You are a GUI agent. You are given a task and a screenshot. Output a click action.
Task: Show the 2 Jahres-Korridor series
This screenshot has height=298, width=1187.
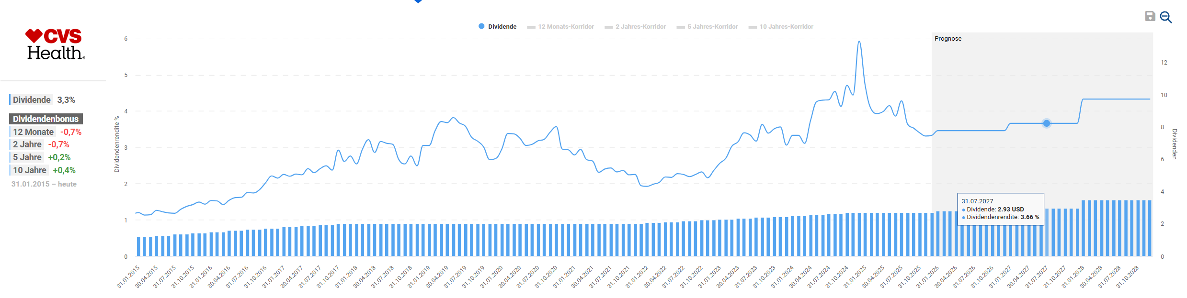635,27
